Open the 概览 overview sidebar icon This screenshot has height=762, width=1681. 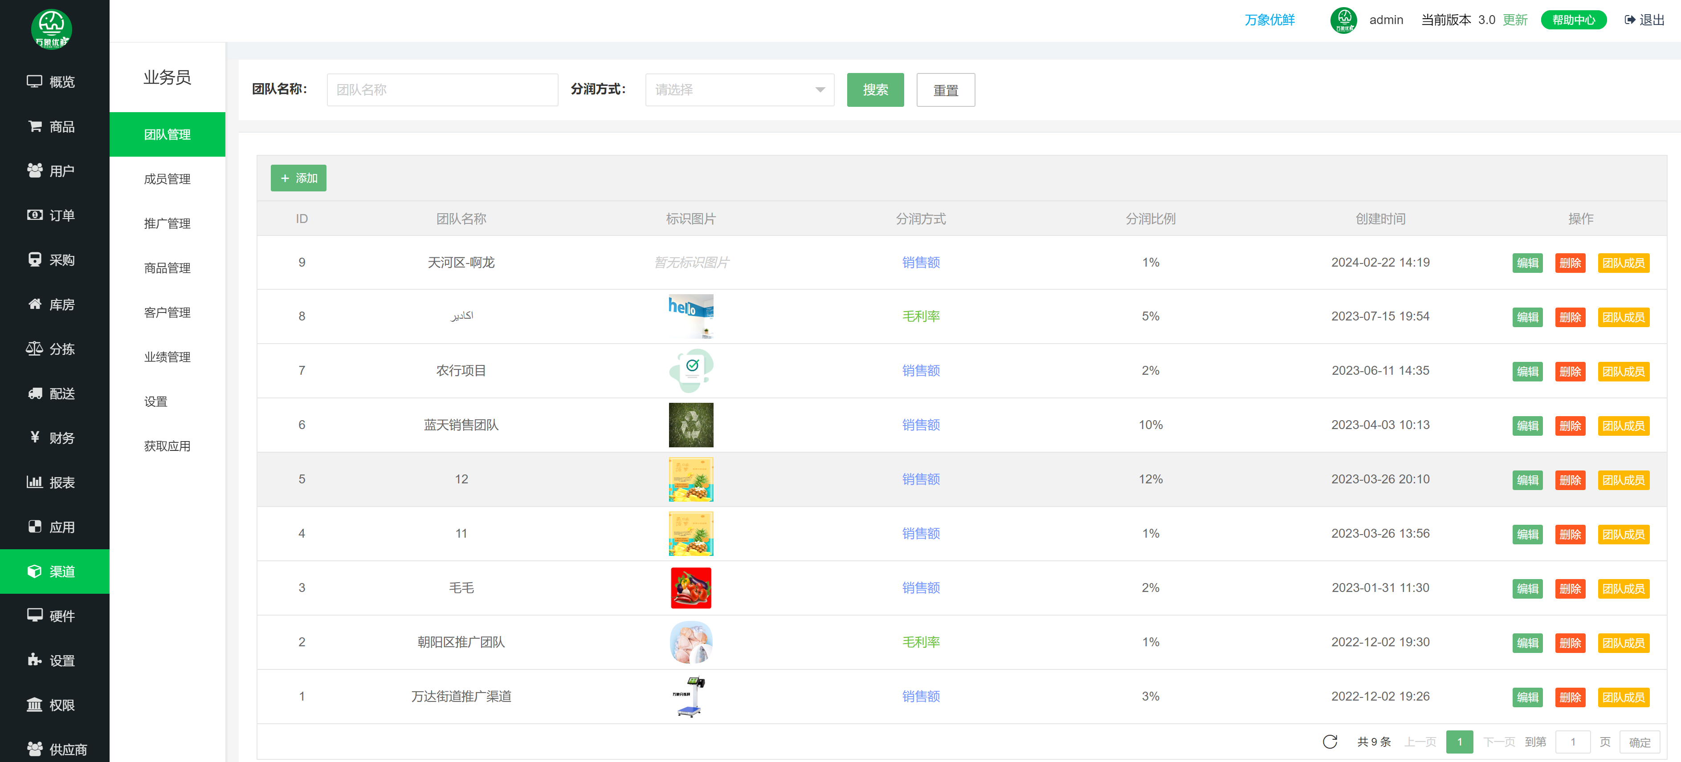(35, 81)
